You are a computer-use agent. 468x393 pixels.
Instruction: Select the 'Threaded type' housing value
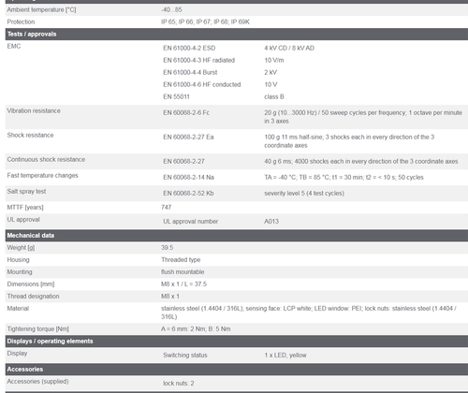point(181,260)
